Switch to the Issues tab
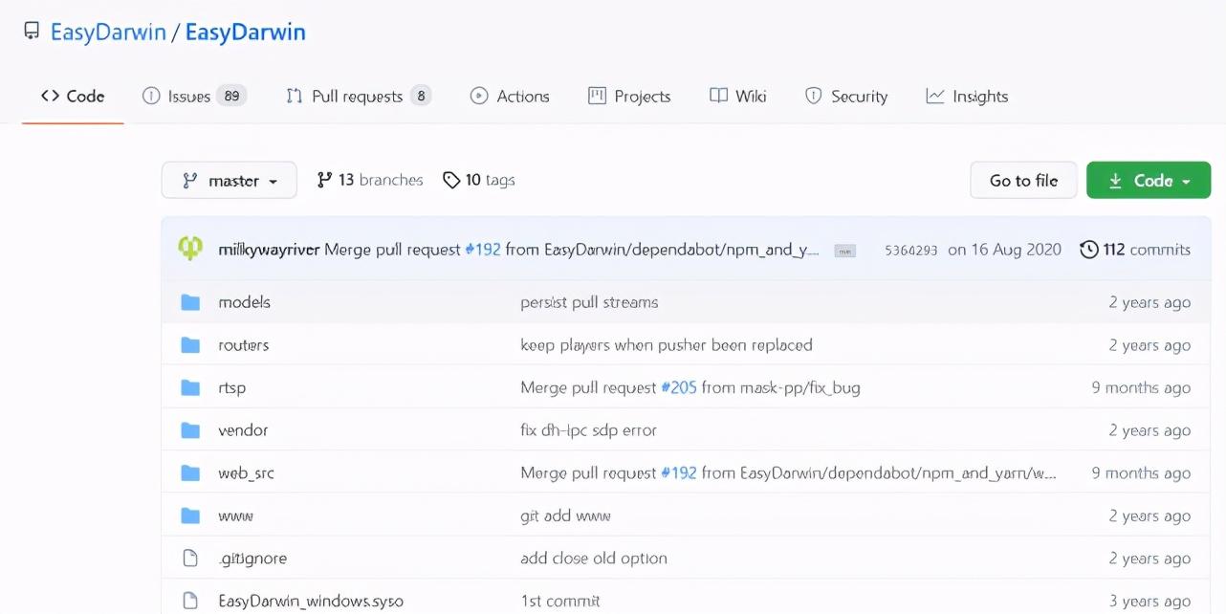 coord(194,96)
